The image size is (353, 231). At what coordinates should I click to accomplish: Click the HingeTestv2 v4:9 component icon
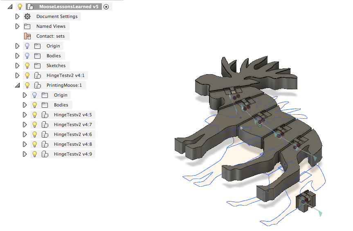click(45, 154)
